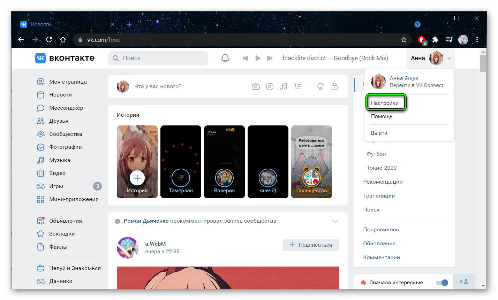Screen dimensions: 498x300
Task: View Валерия's story
Action: click(x=224, y=162)
